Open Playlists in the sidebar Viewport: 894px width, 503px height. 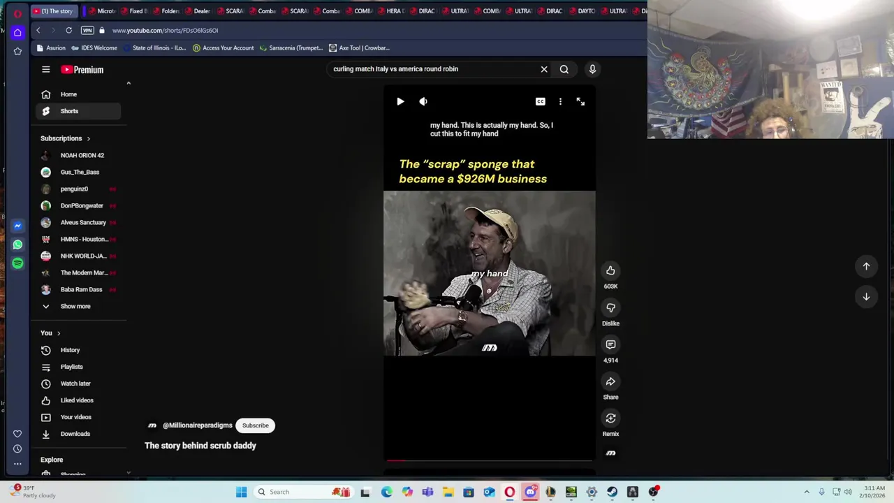(x=78, y=367)
